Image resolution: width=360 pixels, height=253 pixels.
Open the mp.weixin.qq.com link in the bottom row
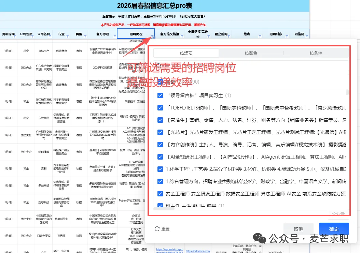pyautogui.click(x=170, y=251)
